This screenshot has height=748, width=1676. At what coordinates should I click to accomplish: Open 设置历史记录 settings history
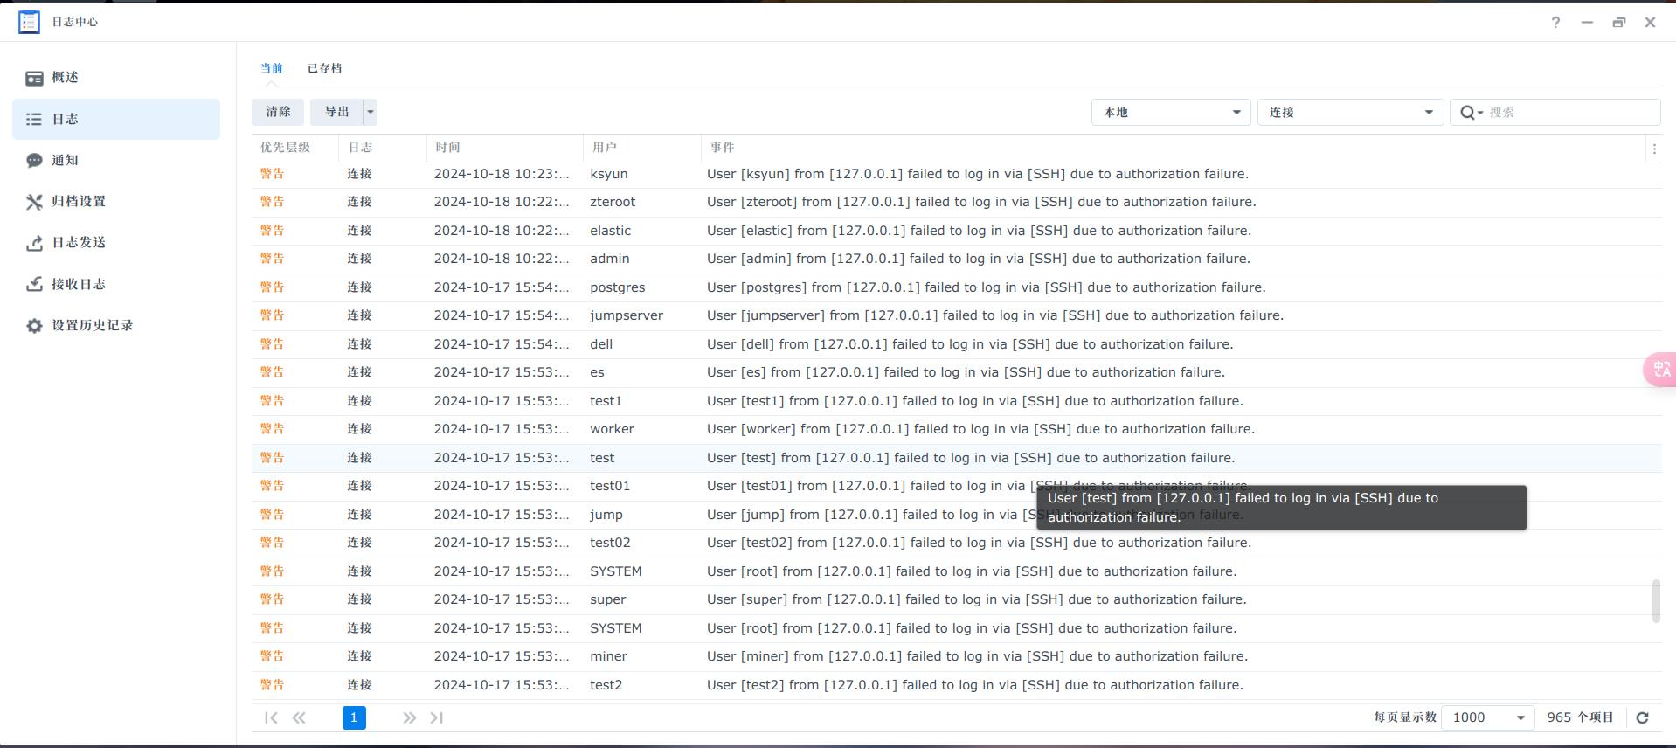coord(116,325)
